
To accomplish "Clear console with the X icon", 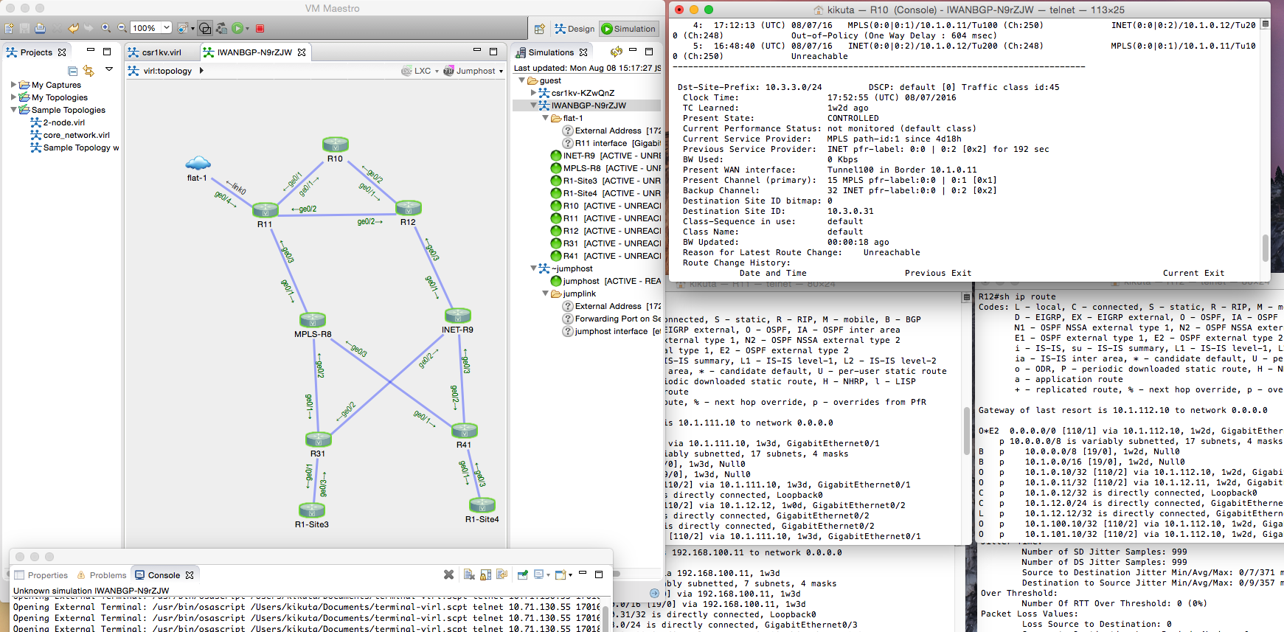I will click(x=448, y=574).
